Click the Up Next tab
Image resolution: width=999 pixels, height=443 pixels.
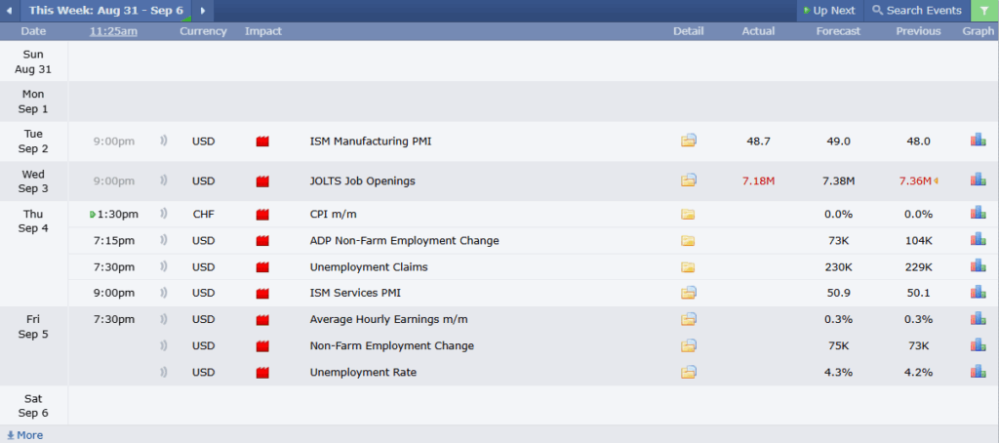coord(828,11)
